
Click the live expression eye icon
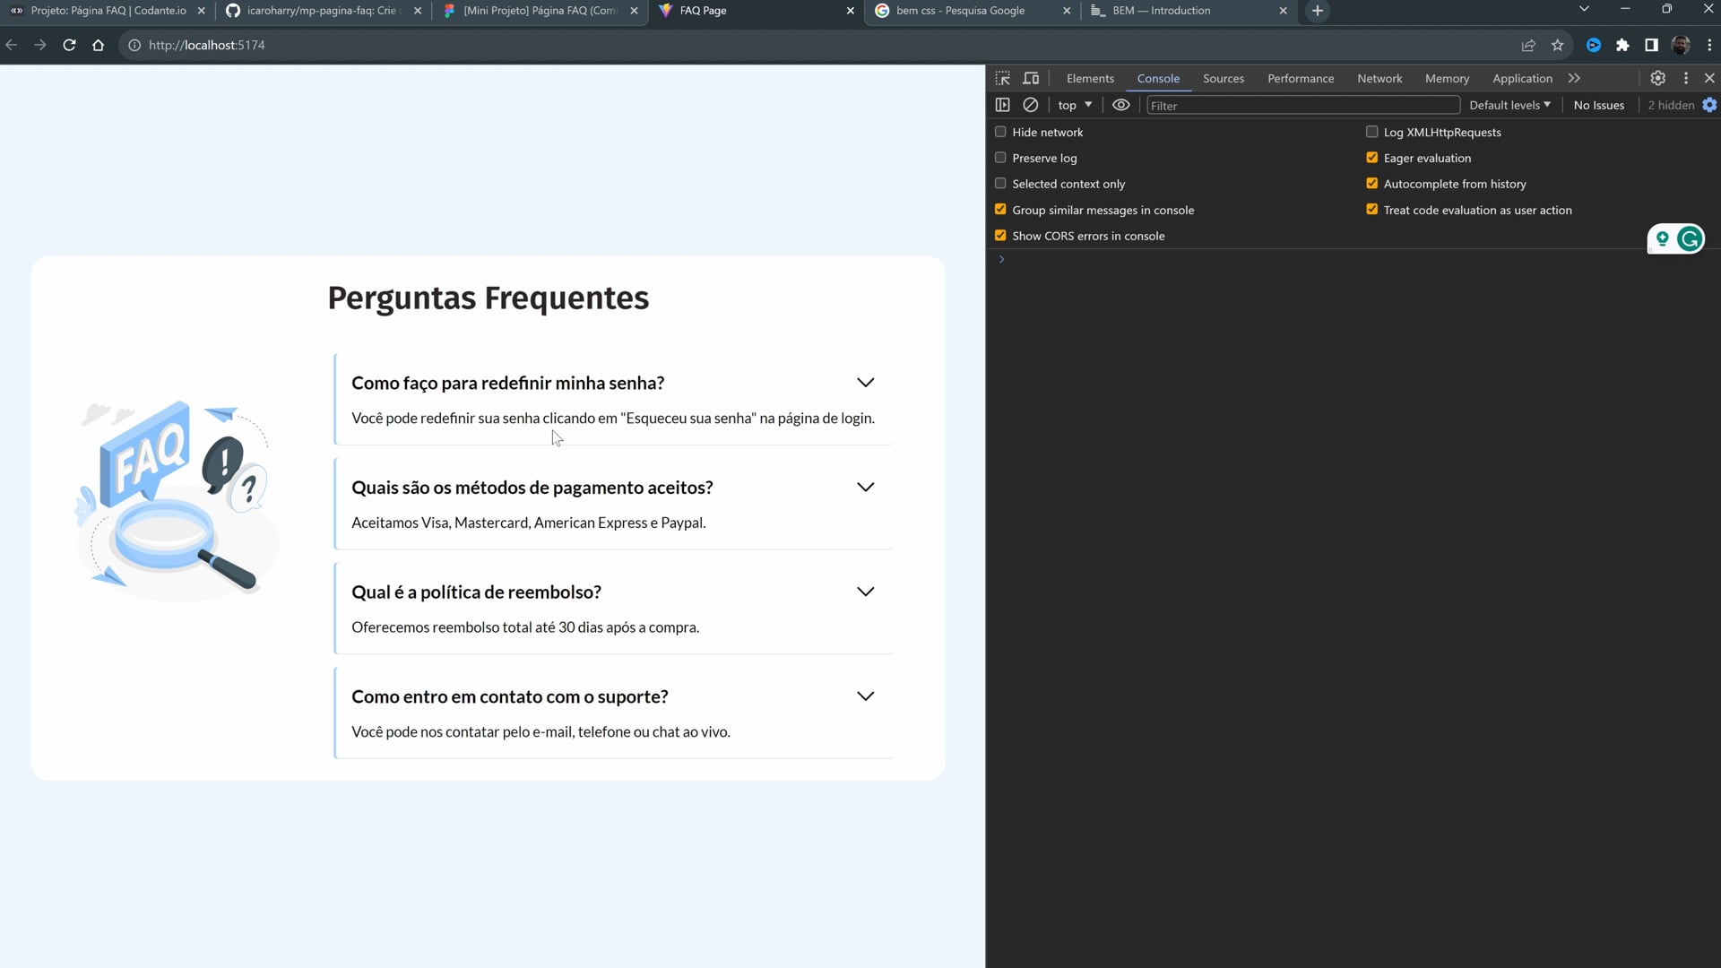(1120, 105)
